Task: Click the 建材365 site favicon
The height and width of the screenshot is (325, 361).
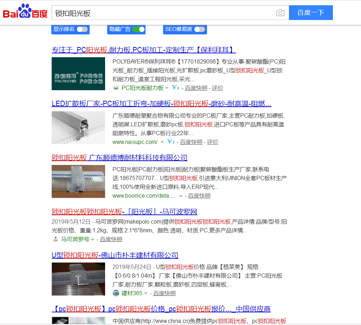Action: pyautogui.click(x=116, y=293)
